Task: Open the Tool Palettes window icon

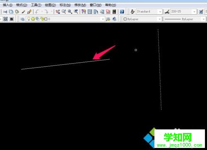Action: point(96,12)
